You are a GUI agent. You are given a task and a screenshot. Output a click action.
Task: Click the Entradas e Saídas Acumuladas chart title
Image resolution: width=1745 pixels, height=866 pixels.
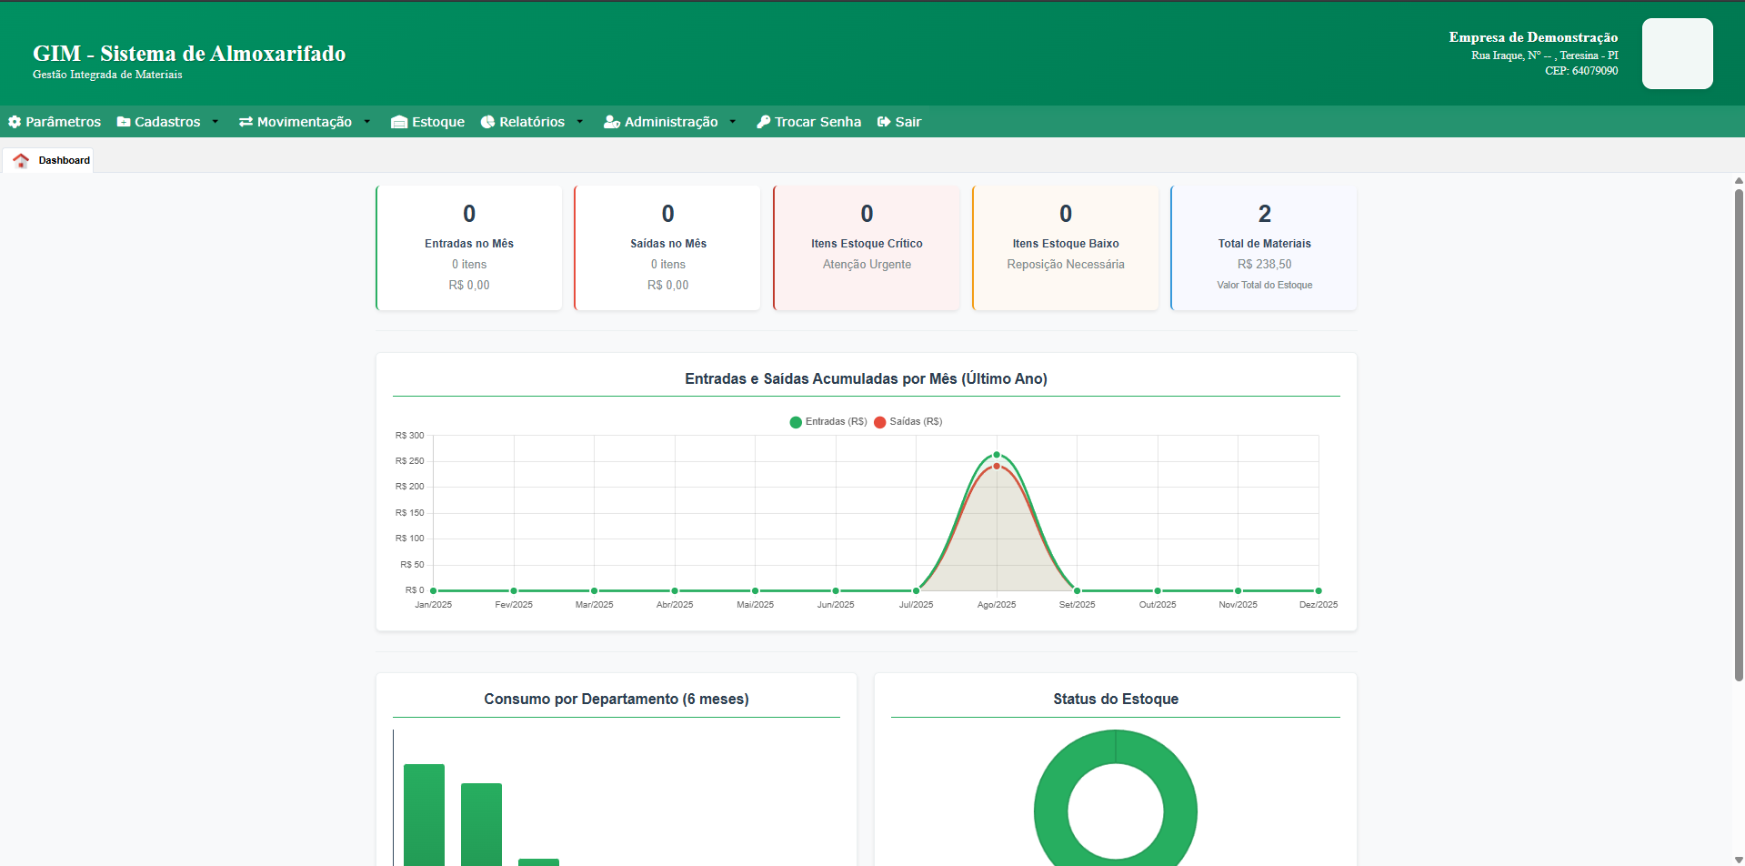(x=866, y=379)
